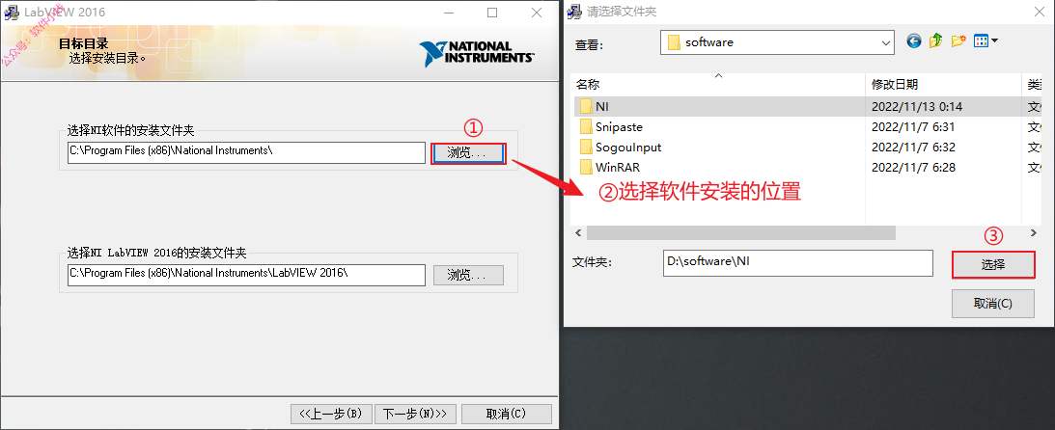This screenshot has width=1055, height=430.
Task: Click the 2022/11/7 6:31 date cell
Action: 913,127
